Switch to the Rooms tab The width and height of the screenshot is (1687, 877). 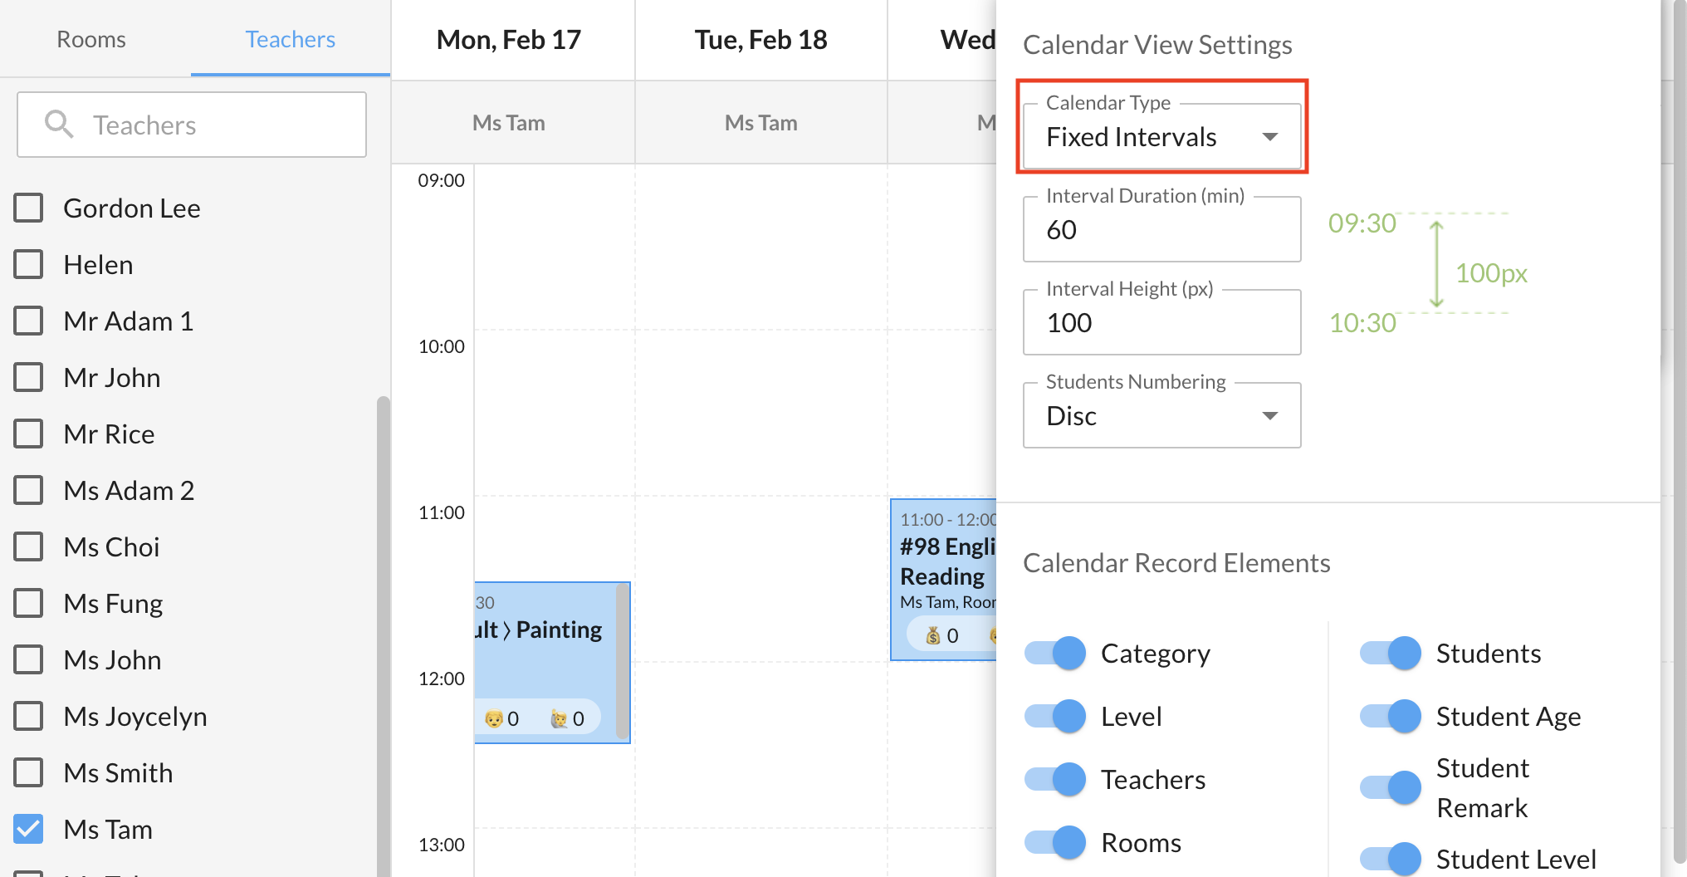91,39
